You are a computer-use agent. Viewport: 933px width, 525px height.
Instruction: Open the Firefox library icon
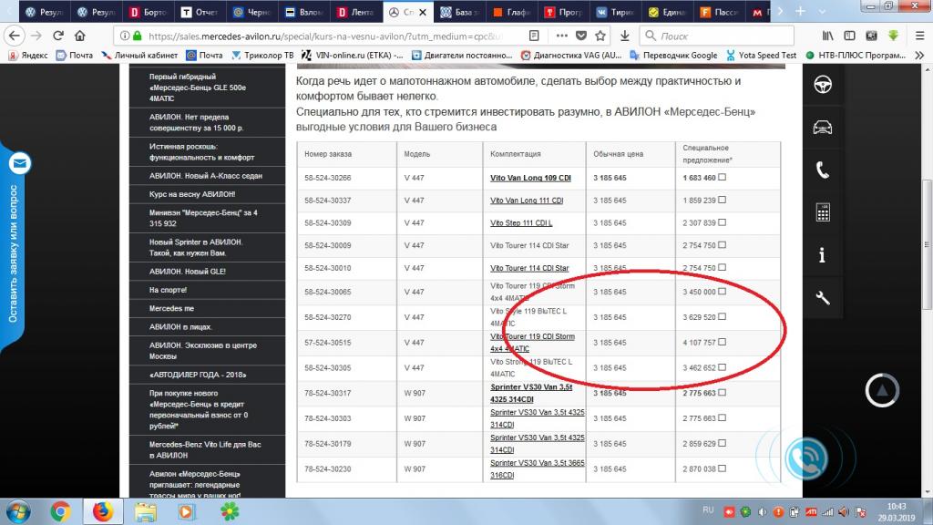(827, 36)
